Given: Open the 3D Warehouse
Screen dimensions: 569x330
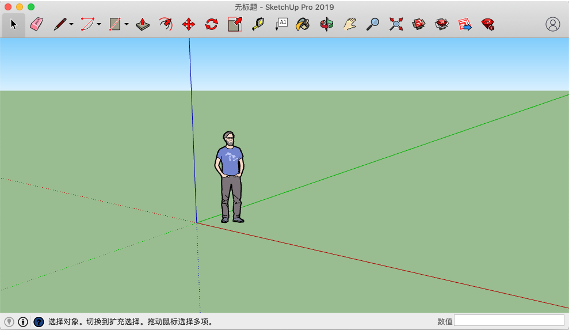Looking at the screenshot, I should click(x=419, y=24).
